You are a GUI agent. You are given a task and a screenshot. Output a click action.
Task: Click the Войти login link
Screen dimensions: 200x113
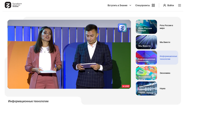170,5
